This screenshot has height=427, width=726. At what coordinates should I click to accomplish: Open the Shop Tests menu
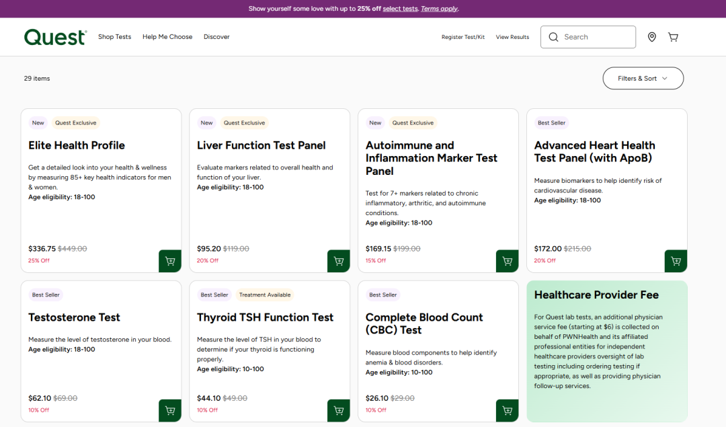click(114, 37)
